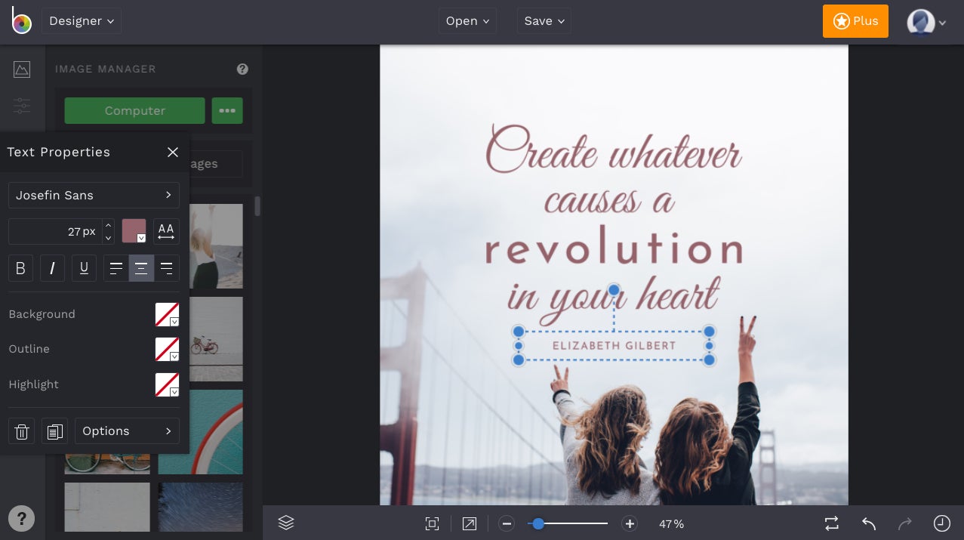Toggle bold formatting

[21, 268]
